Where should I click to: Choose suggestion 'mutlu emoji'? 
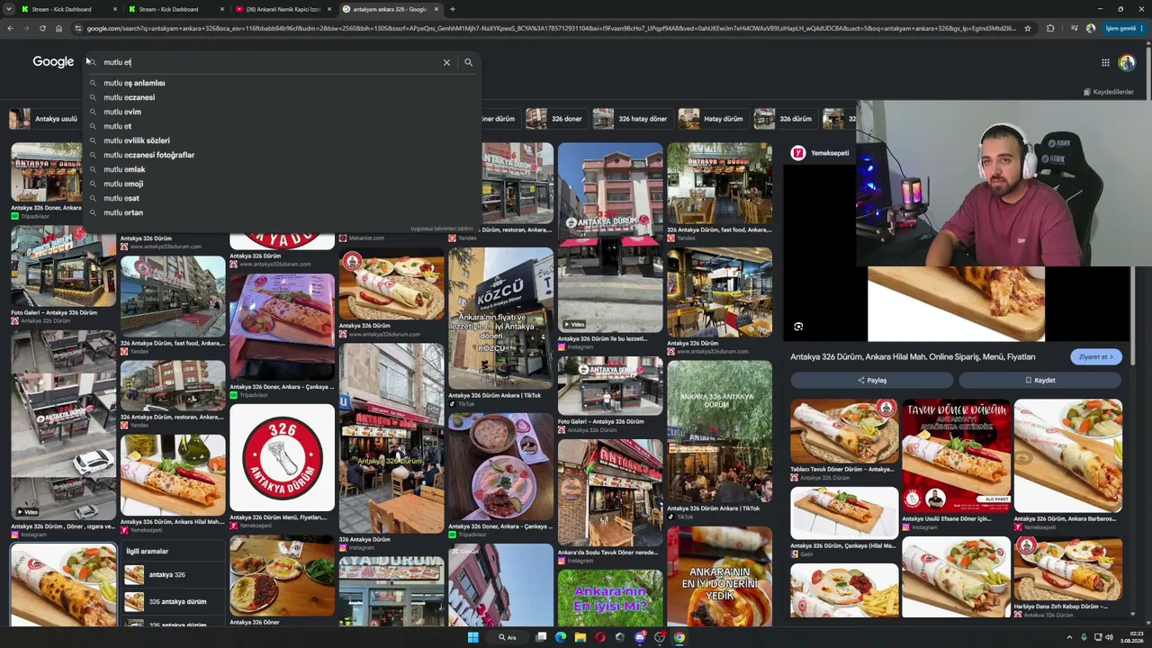(283, 184)
